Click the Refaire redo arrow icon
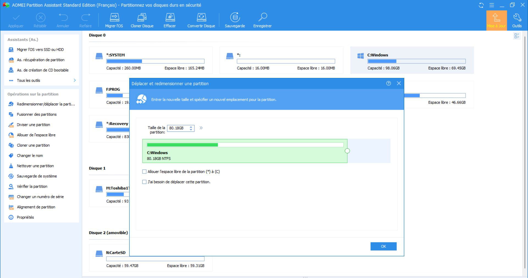Viewport: 528px width, 278px height. [86, 18]
